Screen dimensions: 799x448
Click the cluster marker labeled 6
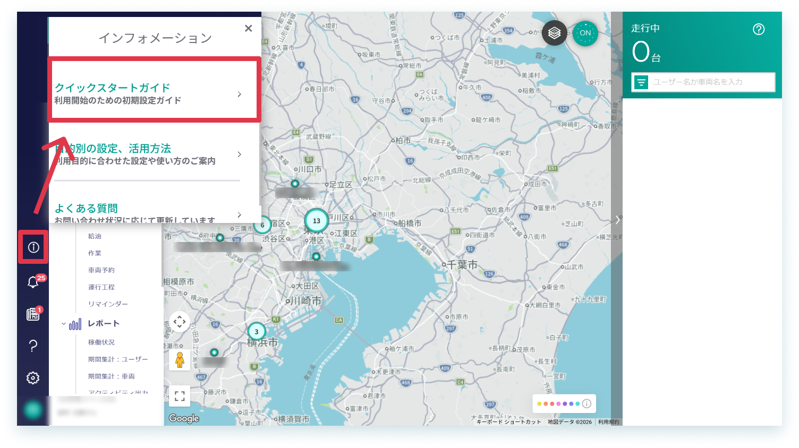pos(262,225)
